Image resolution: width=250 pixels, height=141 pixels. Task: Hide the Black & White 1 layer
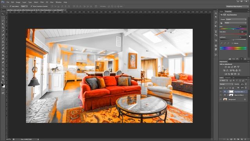click(220, 95)
